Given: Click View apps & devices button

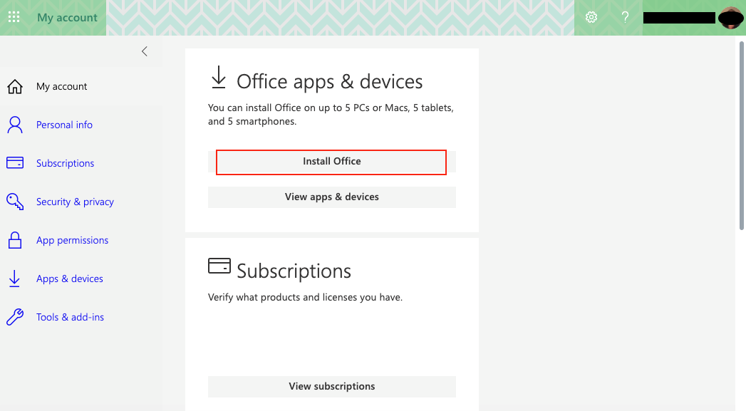Looking at the screenshot, I should (331, 197).
